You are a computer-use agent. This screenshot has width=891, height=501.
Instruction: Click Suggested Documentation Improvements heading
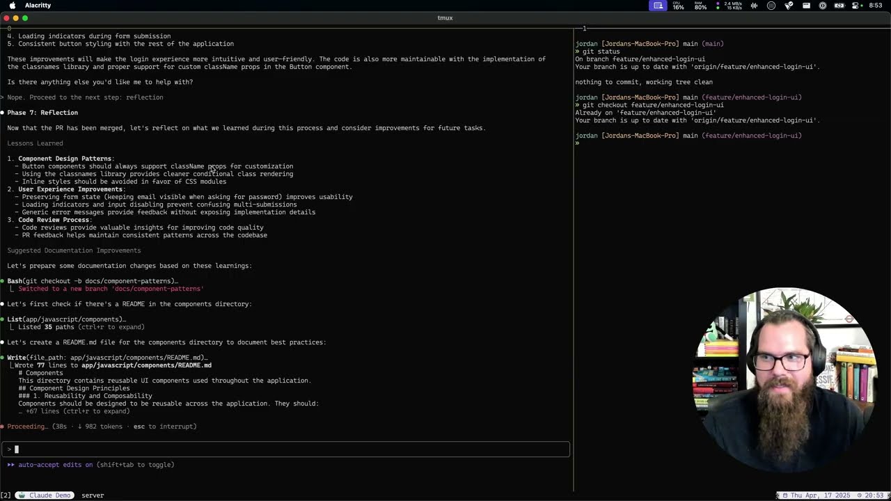74,250
